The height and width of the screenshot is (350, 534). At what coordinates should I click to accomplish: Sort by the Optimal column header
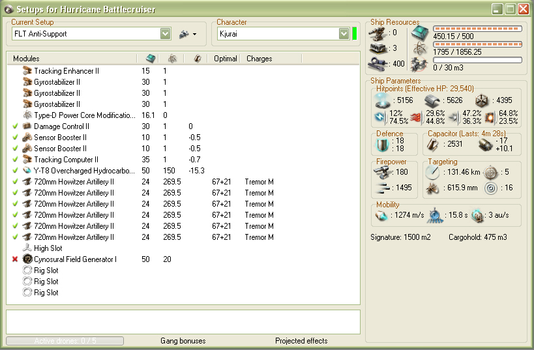point(226,59)
